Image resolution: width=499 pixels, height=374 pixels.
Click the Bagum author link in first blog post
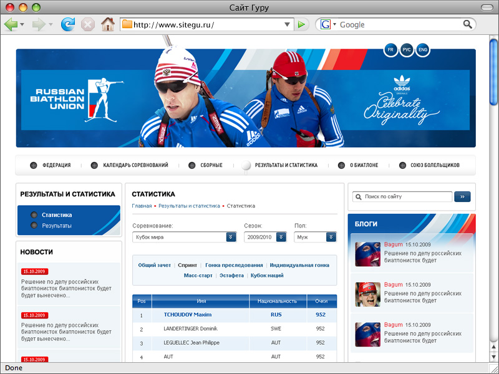click(394, 244)
